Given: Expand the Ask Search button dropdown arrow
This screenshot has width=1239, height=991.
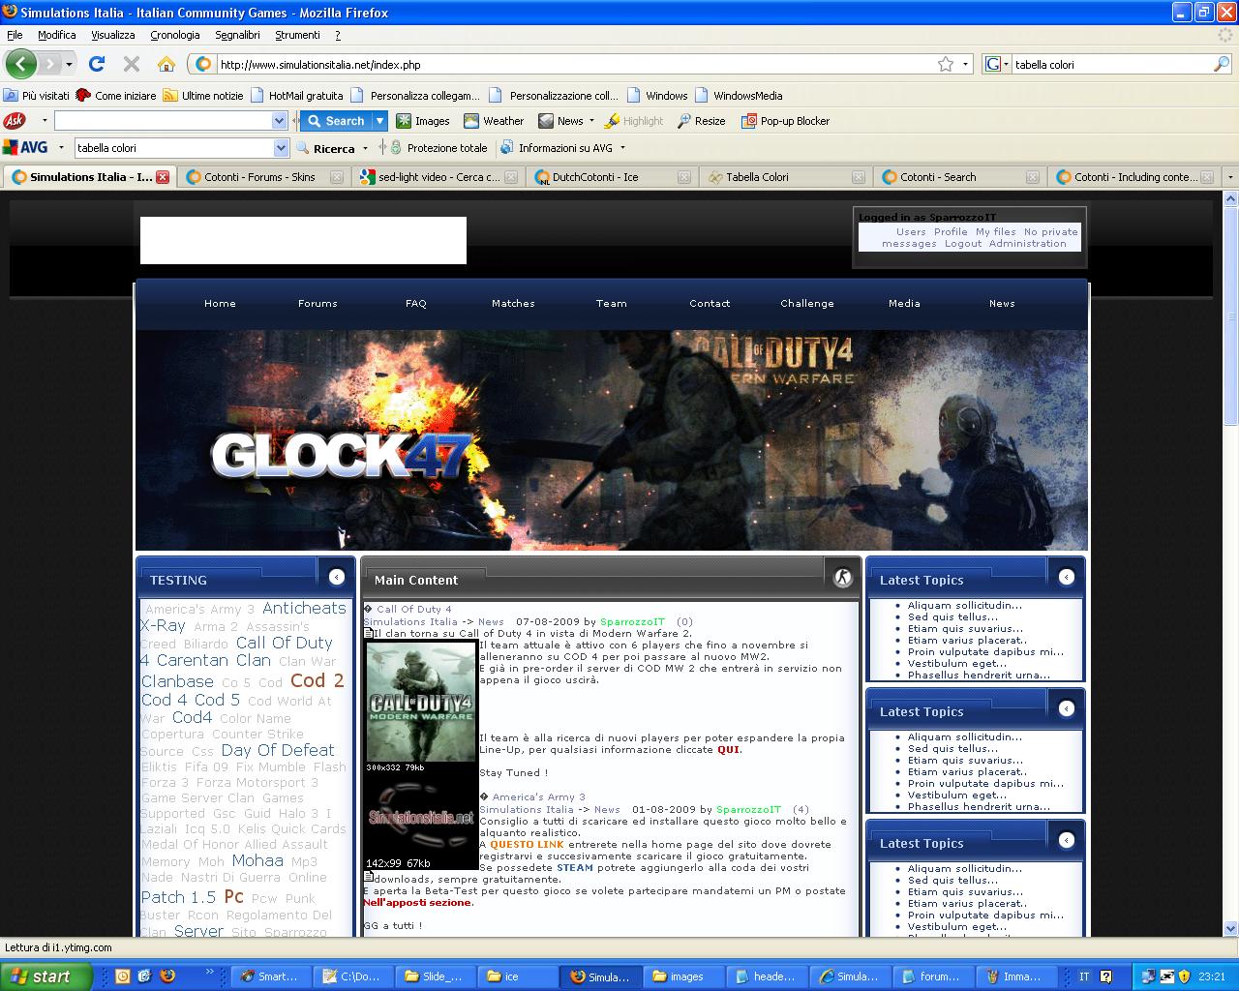Looking at the screenshot, I should tap(379, 121).
